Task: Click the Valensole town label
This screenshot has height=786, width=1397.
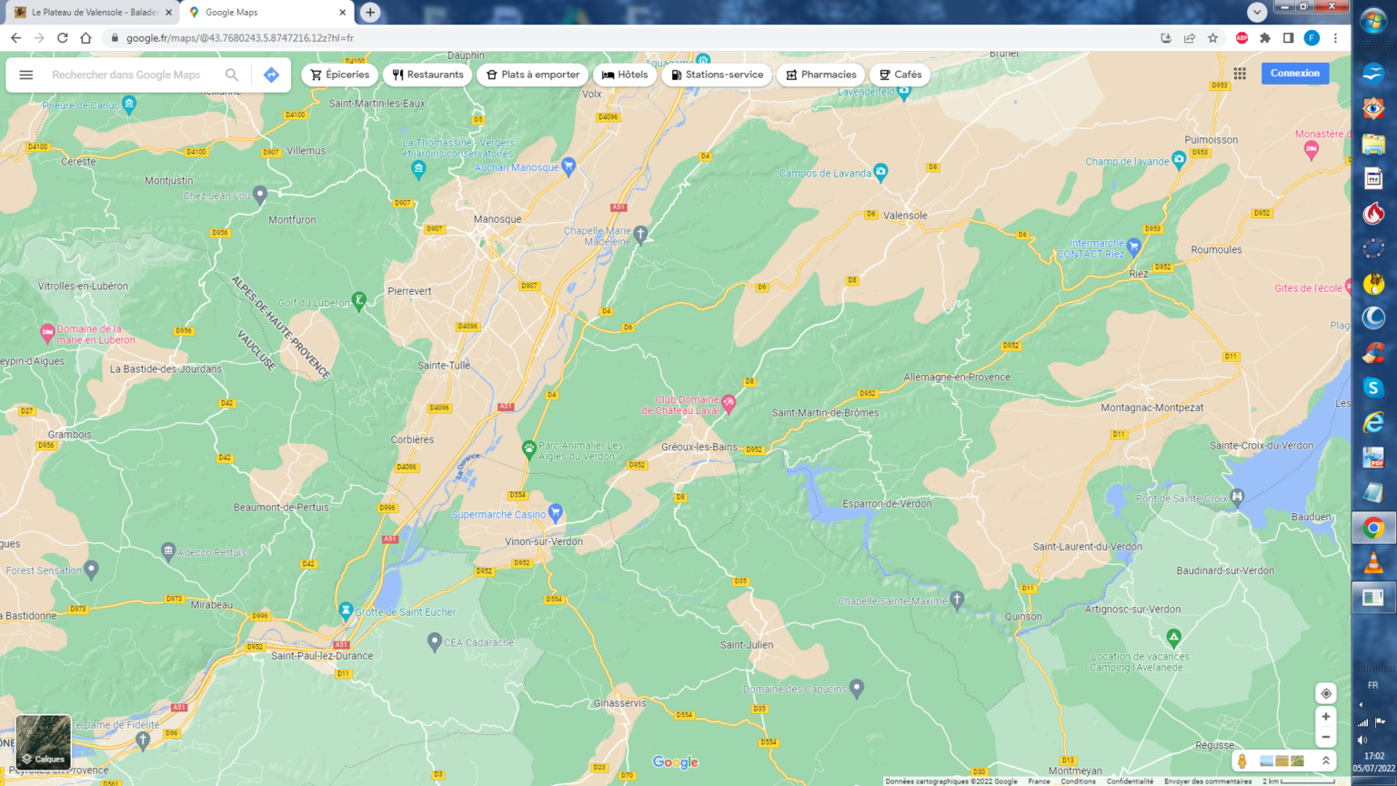Action: pos(905,216)
